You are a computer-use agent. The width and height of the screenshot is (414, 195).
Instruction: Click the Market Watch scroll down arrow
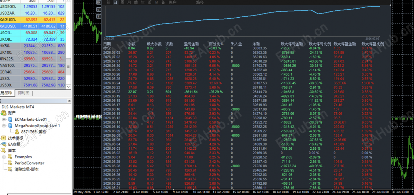[x=69, y=86]
